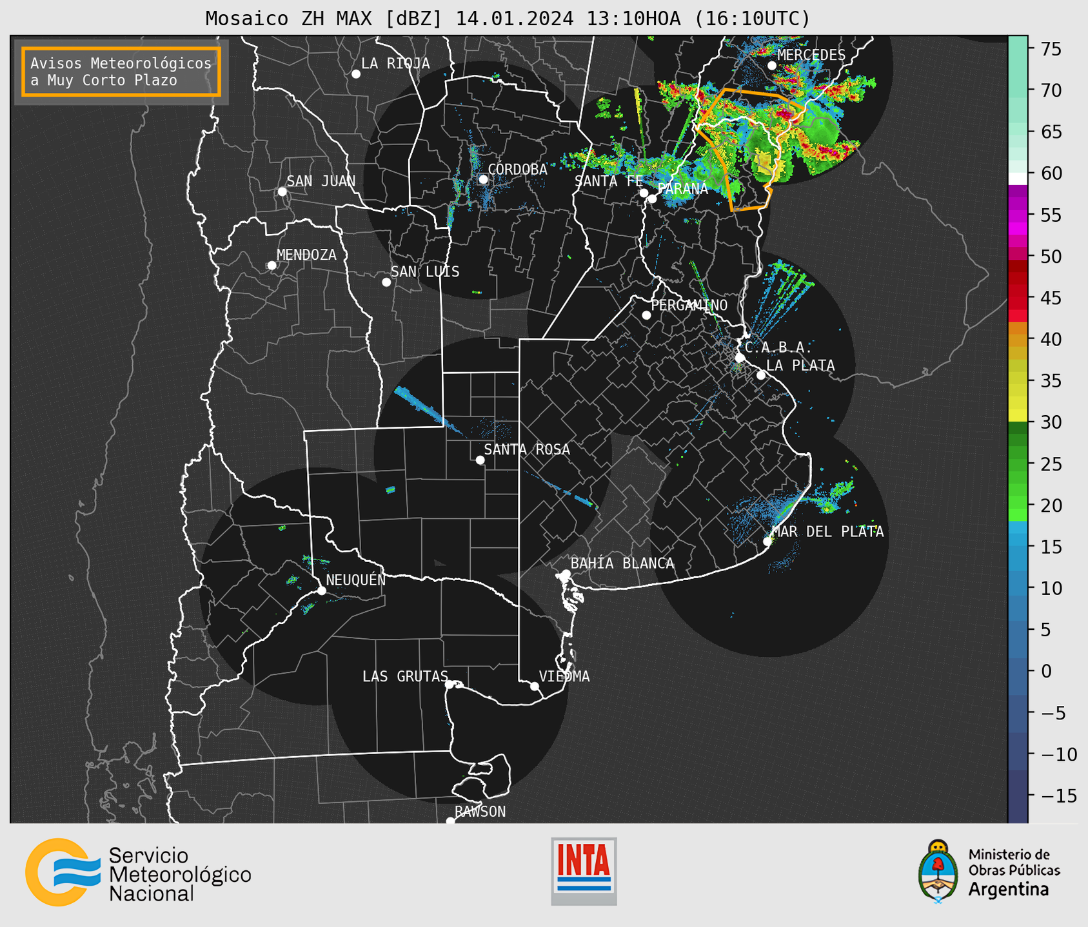Click the Paraná city marker dot
1088x927 pixels.
click(652, 199)
